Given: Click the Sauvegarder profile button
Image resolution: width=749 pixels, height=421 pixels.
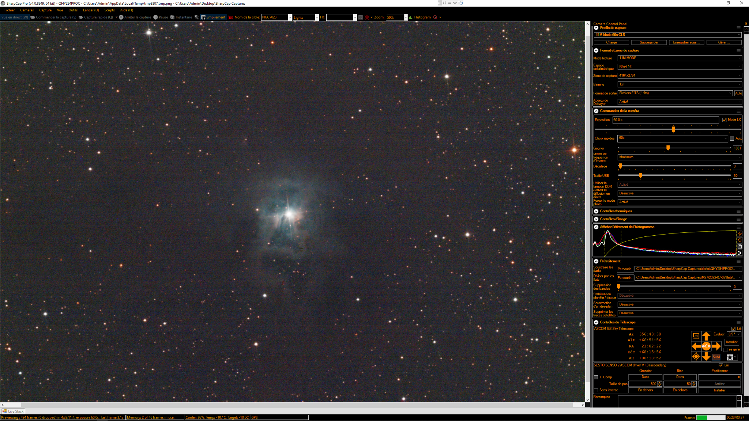Looking at the screenshot, I should coord(649,42).
